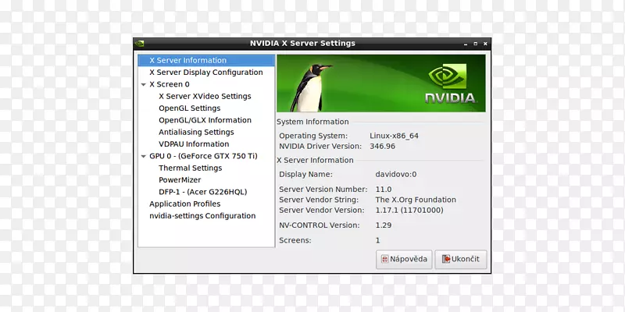This screenshot has height=312, width=625.
Task: Click the NVIDIA icon in the title bar
Action: pos(140,44)
